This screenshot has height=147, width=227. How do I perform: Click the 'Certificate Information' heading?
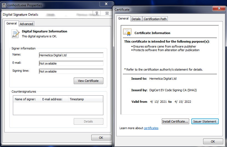pos(152,33)
